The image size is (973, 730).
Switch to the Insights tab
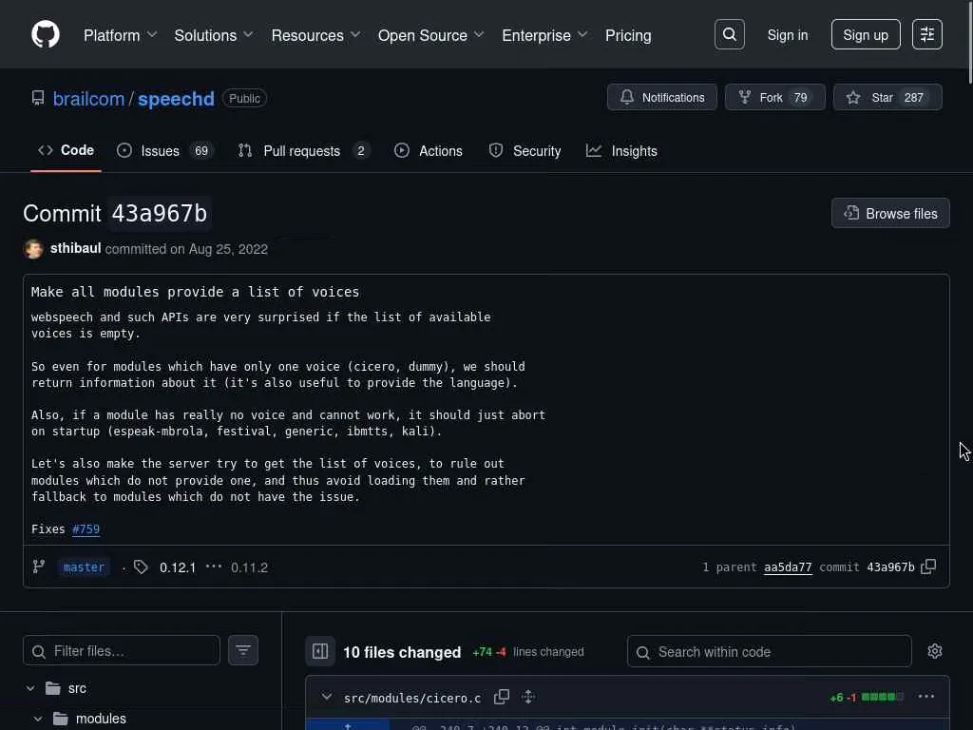pyautogui.click(x=621, y=151)
